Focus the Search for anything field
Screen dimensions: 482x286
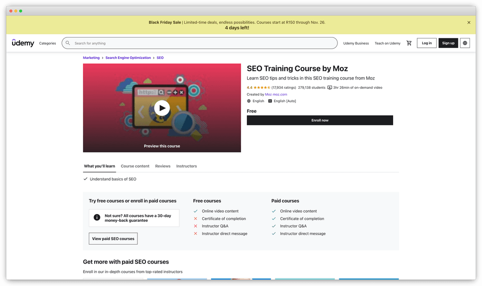click(x=199, y=43)
